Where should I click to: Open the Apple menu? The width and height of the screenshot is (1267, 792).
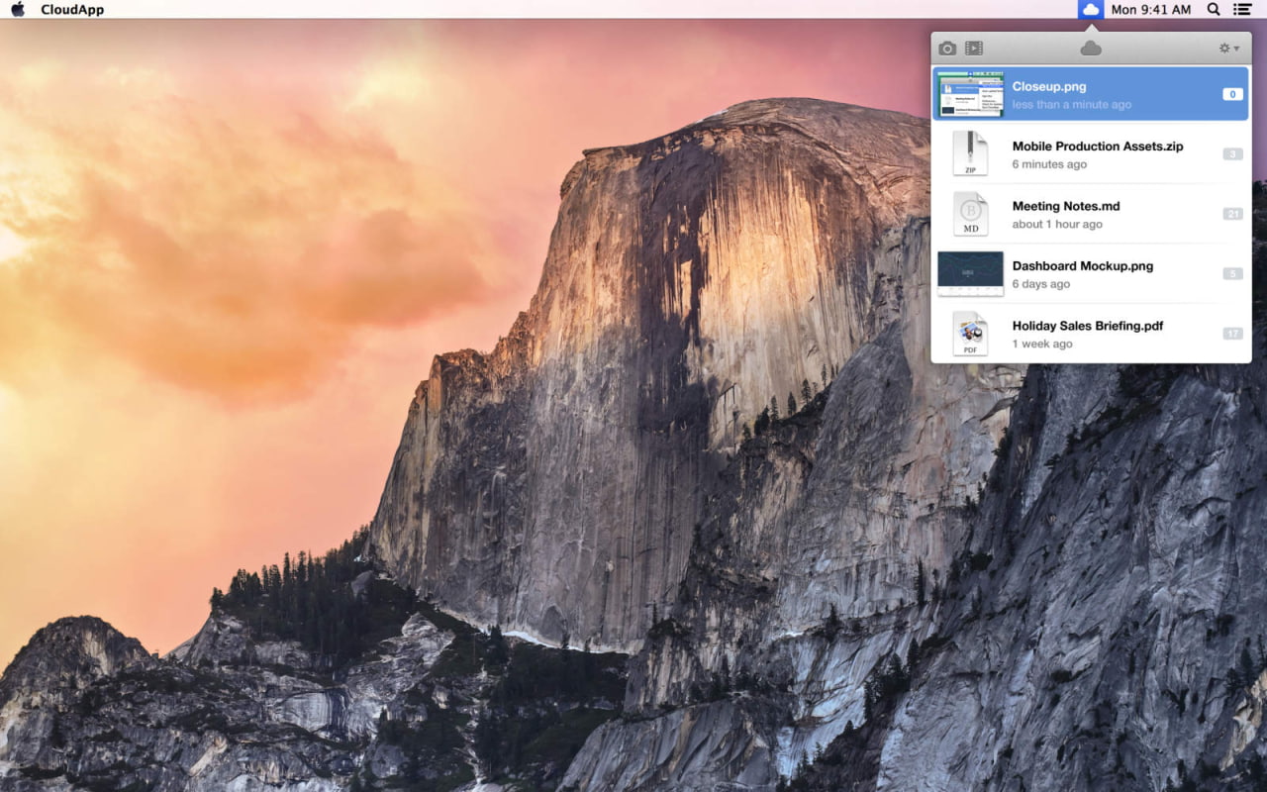pos(18,9)
